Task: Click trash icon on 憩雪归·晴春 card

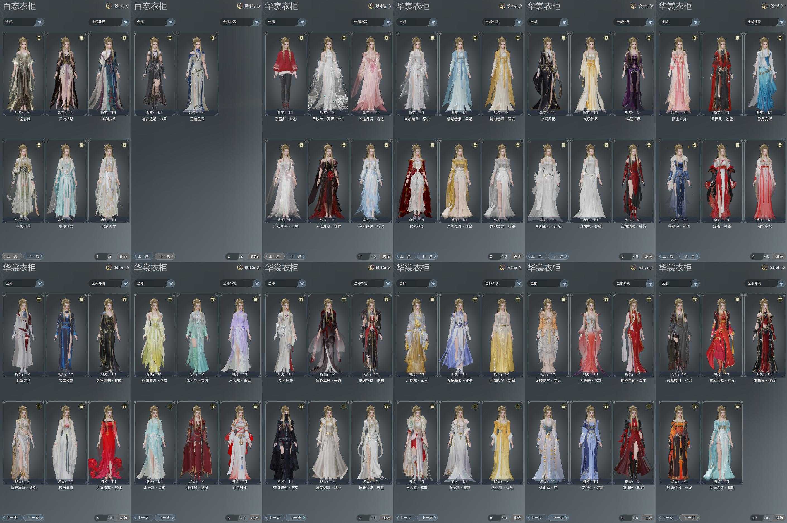Action: [301, 38]
